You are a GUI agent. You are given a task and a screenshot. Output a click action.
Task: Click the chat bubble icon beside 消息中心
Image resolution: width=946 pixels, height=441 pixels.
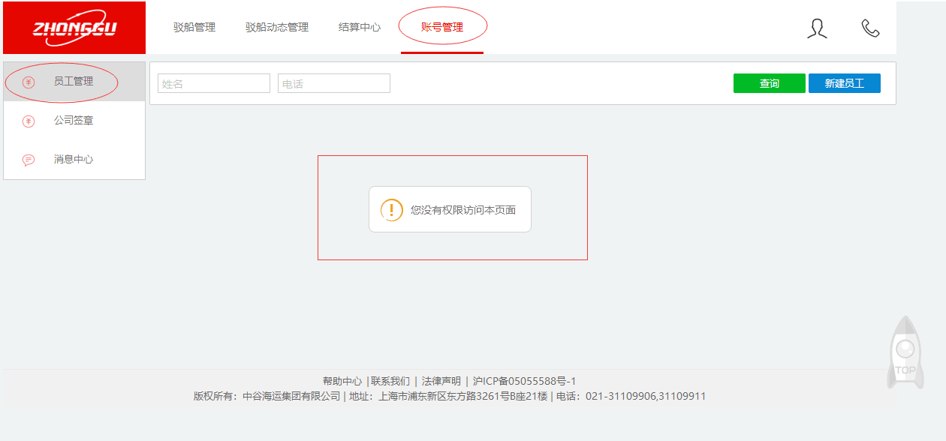[29, 160]
